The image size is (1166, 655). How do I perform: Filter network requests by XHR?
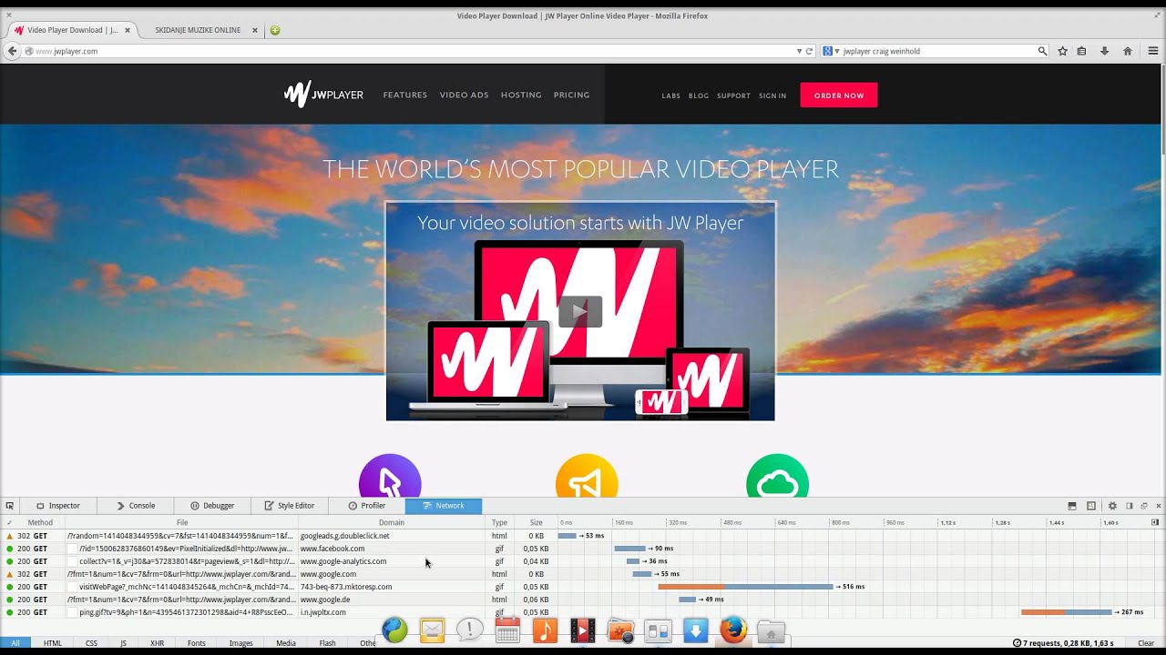[x=157, y=643]
